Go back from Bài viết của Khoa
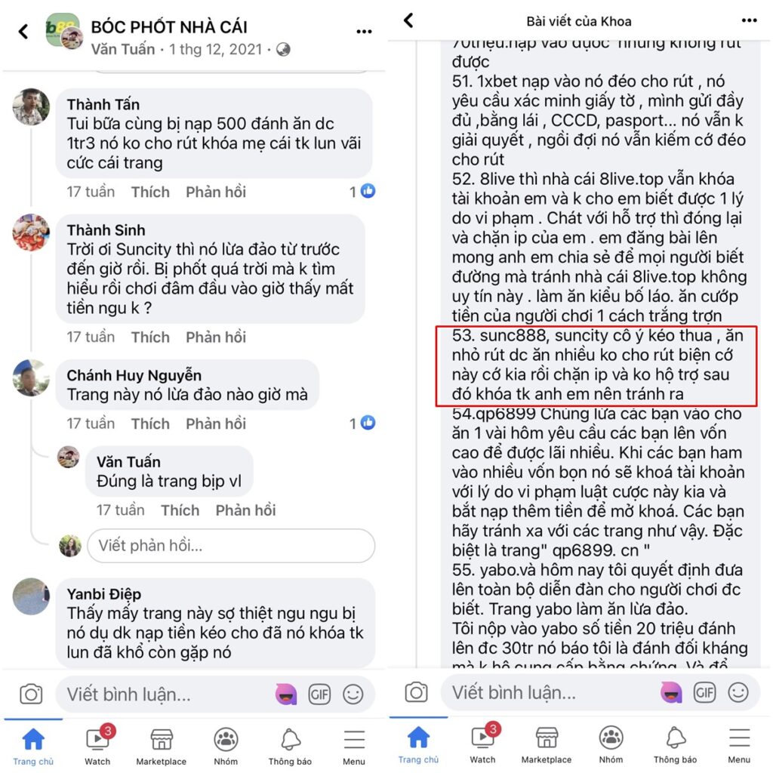Viewport: 773px width, 773px height. 408,20
